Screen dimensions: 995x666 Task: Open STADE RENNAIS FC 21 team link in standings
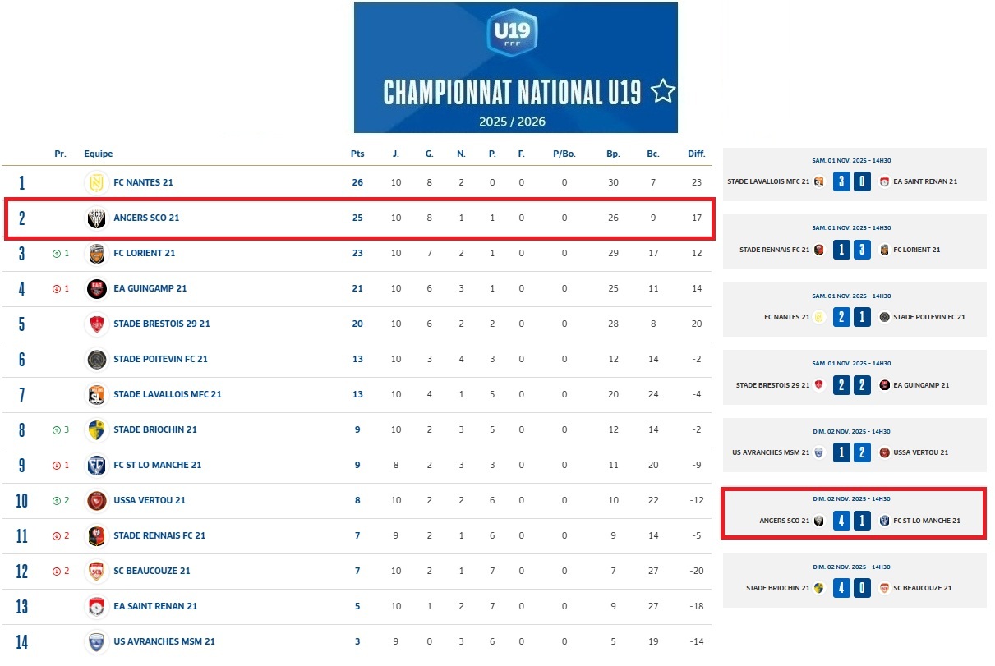point(159,535)
